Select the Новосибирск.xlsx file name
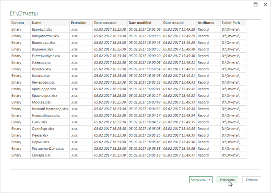The height and width of the screenshot is (193, 271). 46,115
